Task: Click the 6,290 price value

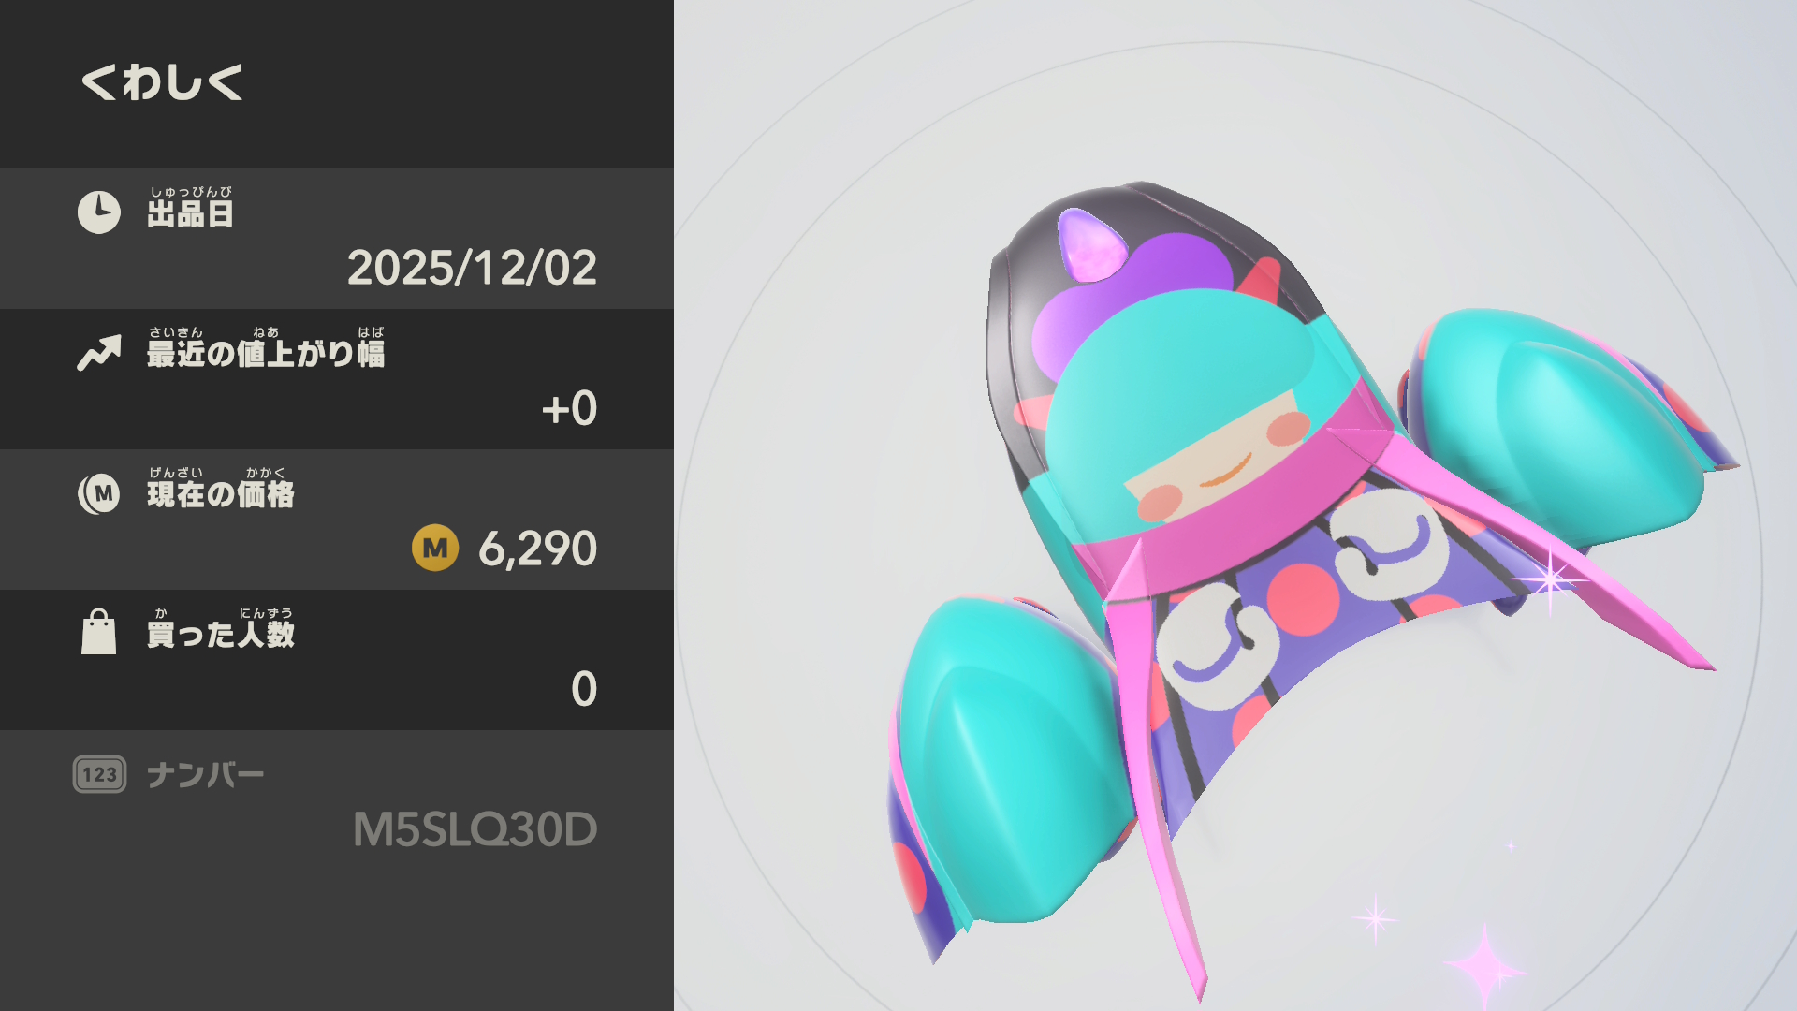Action: tap(538, 549)
